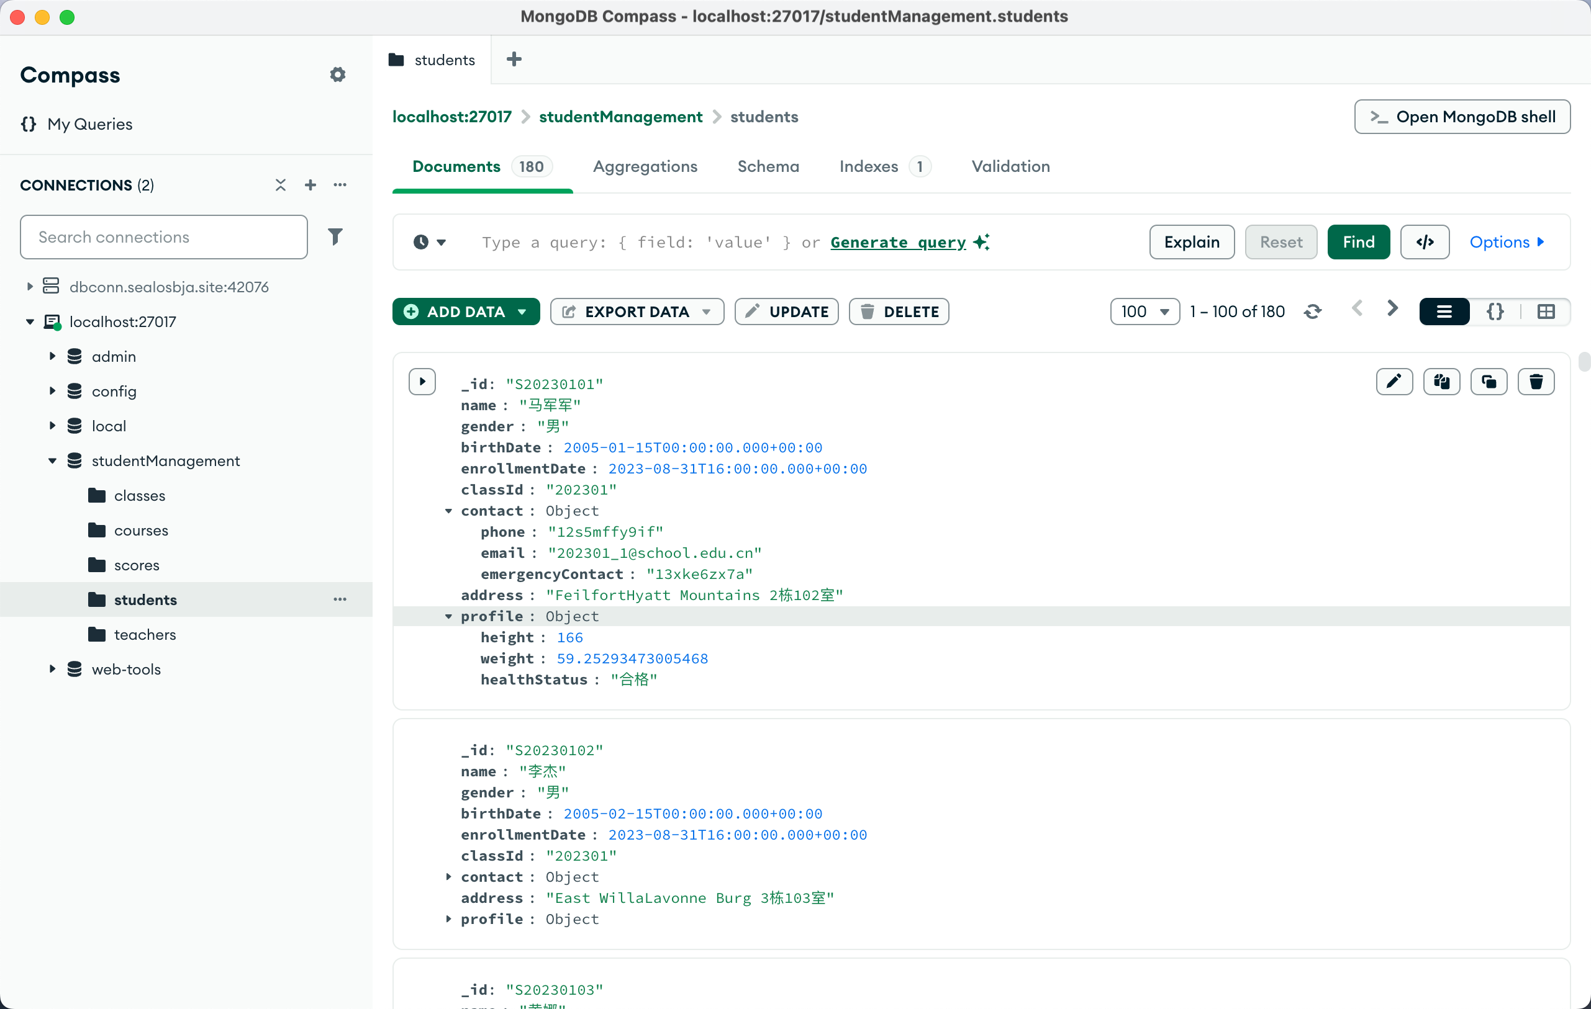Click the Reset query button

point(1281,243)
